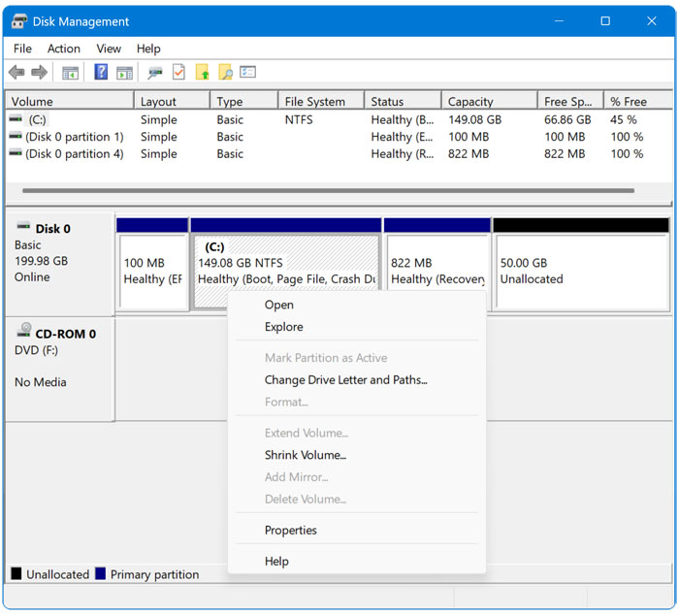Click the Disk 0 Basic 199.98 GB label

(x=60, y=264)
